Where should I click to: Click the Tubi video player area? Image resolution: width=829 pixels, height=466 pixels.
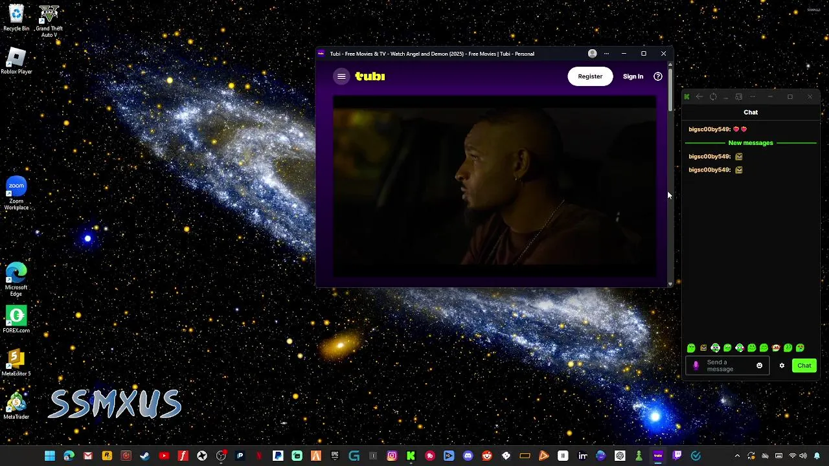(495, 186)
